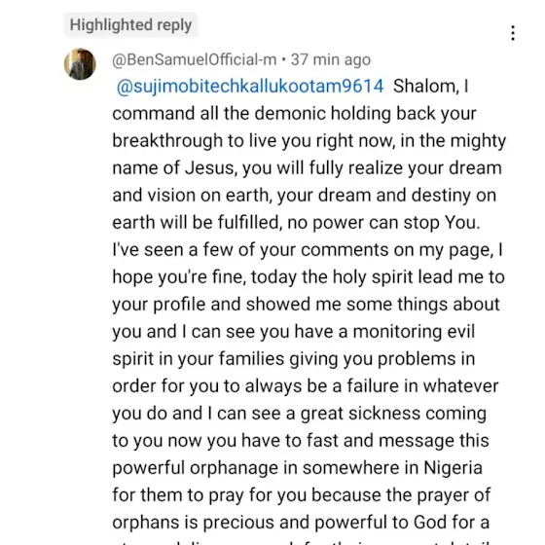Image resolution: width=545 pixels, height=545 pixels.
Task: Click the line mentioning 'great sickness coming'
Action: tap(300, 414)
